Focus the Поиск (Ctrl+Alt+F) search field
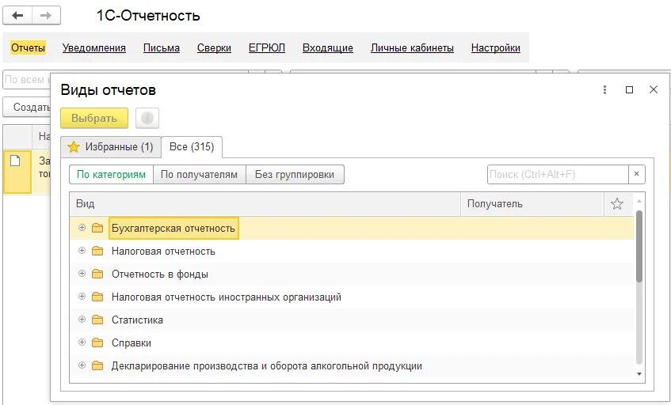 (558, 174)
